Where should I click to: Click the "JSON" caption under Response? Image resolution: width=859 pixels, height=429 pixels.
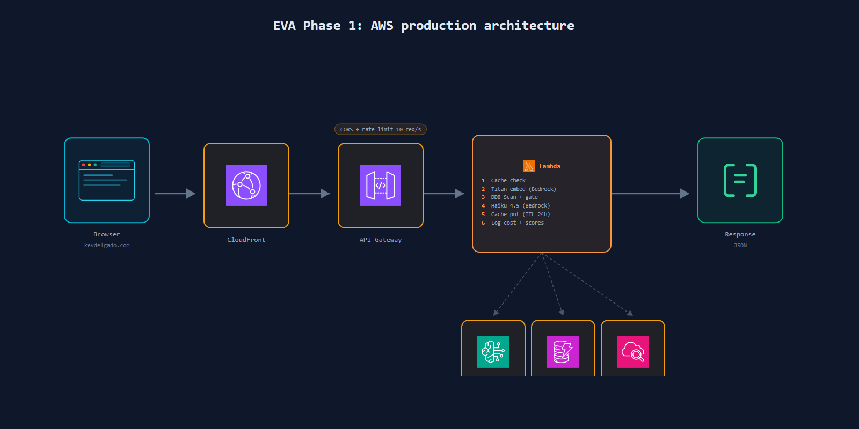(x=740, y=245)
